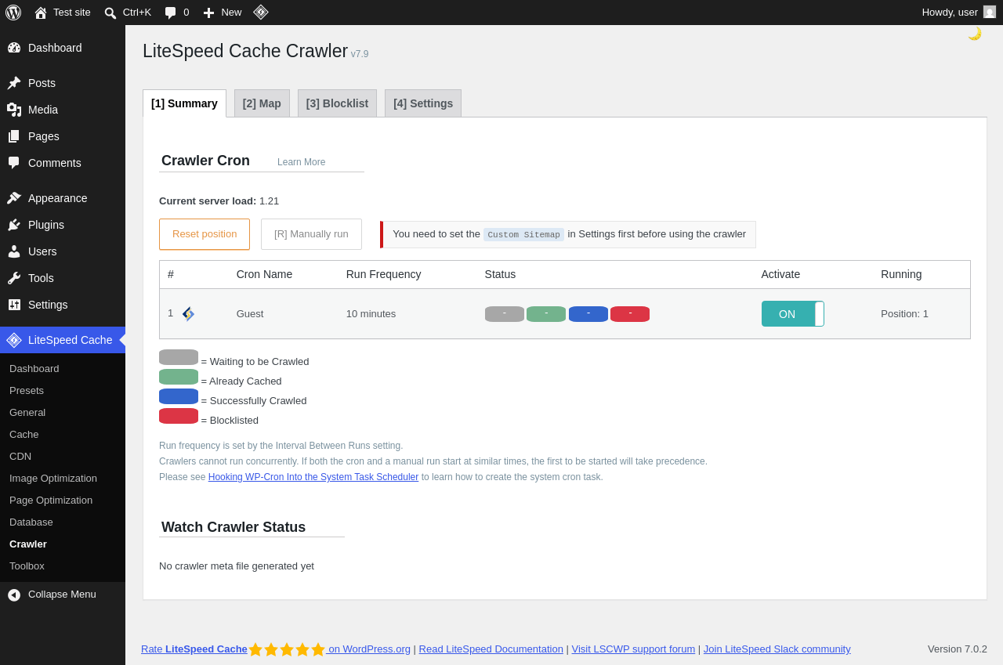The image size is (1003, 665).
Task: Open Page Optimization submenu item
Action: coord(51,501)
